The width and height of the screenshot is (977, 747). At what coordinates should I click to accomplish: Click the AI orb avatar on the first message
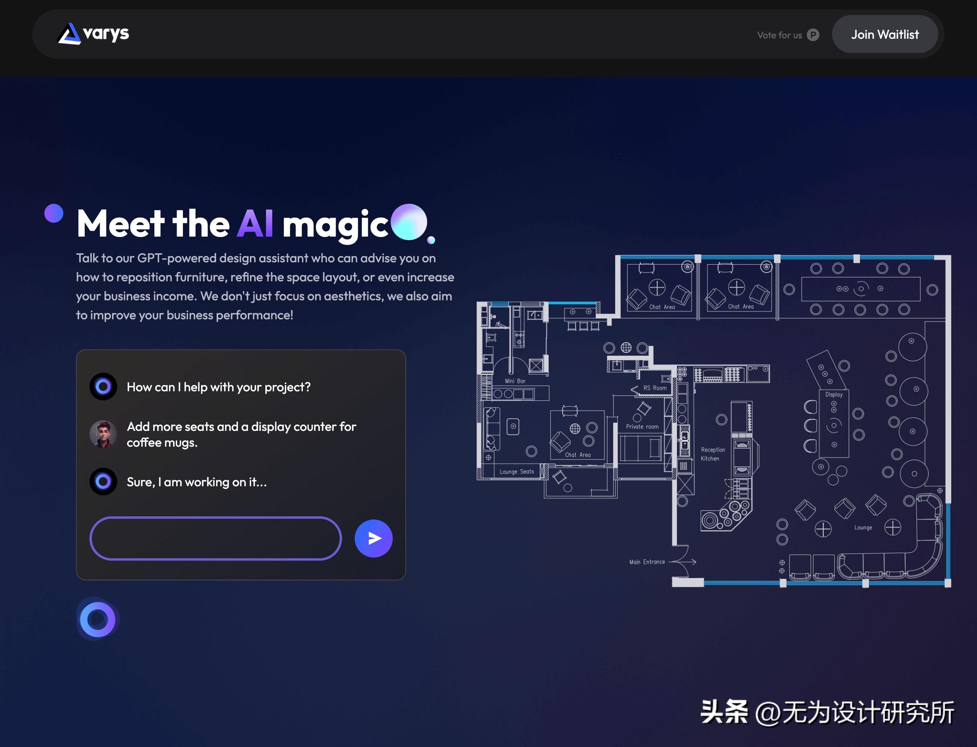103,387
